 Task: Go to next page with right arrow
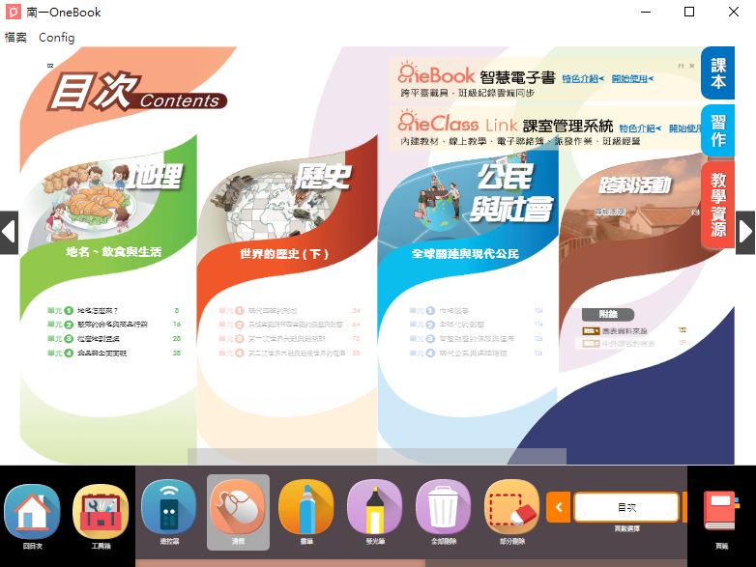coord(745,232)
